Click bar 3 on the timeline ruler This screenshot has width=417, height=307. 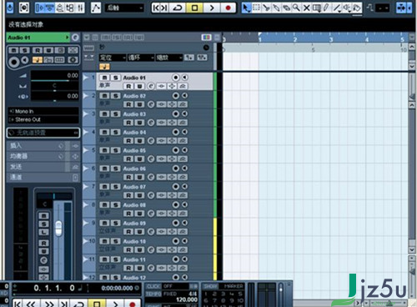(x=331, y=39)
